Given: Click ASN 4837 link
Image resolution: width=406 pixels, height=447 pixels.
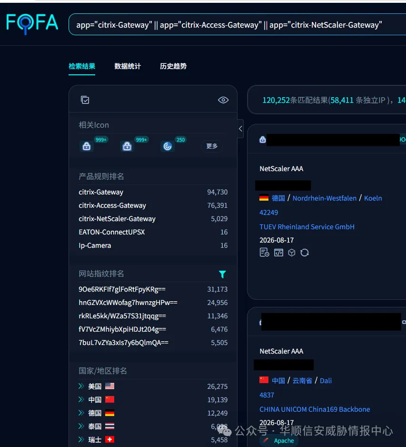Looking at the screenshot, I should click(x=267, y=395).
